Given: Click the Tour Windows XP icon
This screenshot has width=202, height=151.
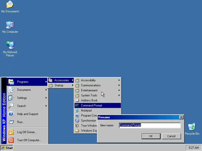Looking at the screenshot, I should pyautogui.click(x=77, y=125).
